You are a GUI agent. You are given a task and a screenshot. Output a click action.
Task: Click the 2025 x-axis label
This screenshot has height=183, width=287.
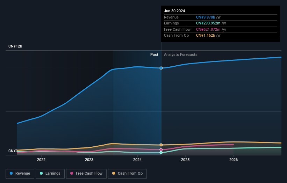tap(185, 160)
